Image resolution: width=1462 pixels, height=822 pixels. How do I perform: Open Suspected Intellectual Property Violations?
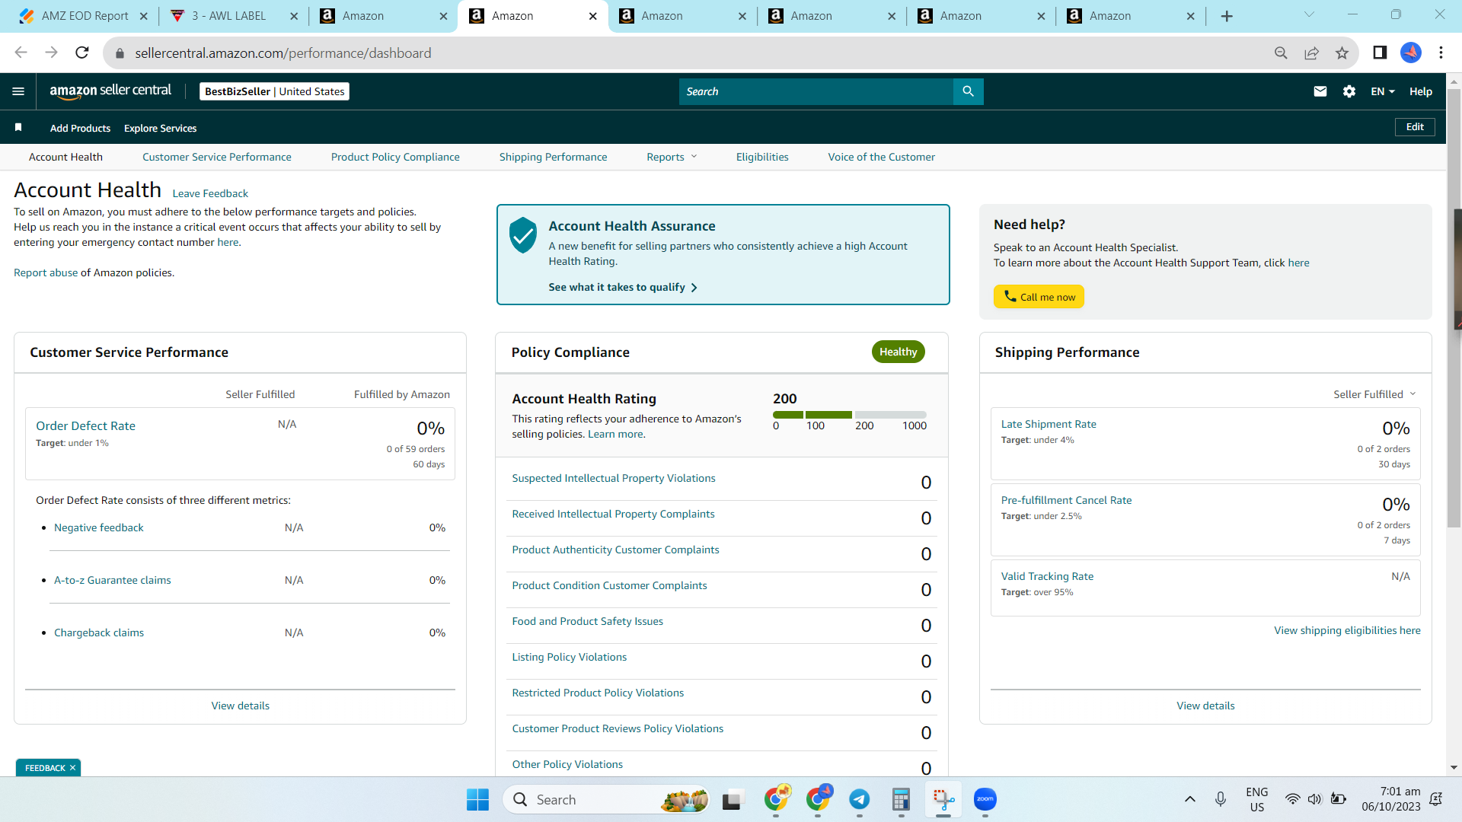[x=614, y=478]
